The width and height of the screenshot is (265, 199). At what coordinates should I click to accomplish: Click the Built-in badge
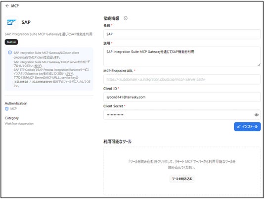coord(11,42)
